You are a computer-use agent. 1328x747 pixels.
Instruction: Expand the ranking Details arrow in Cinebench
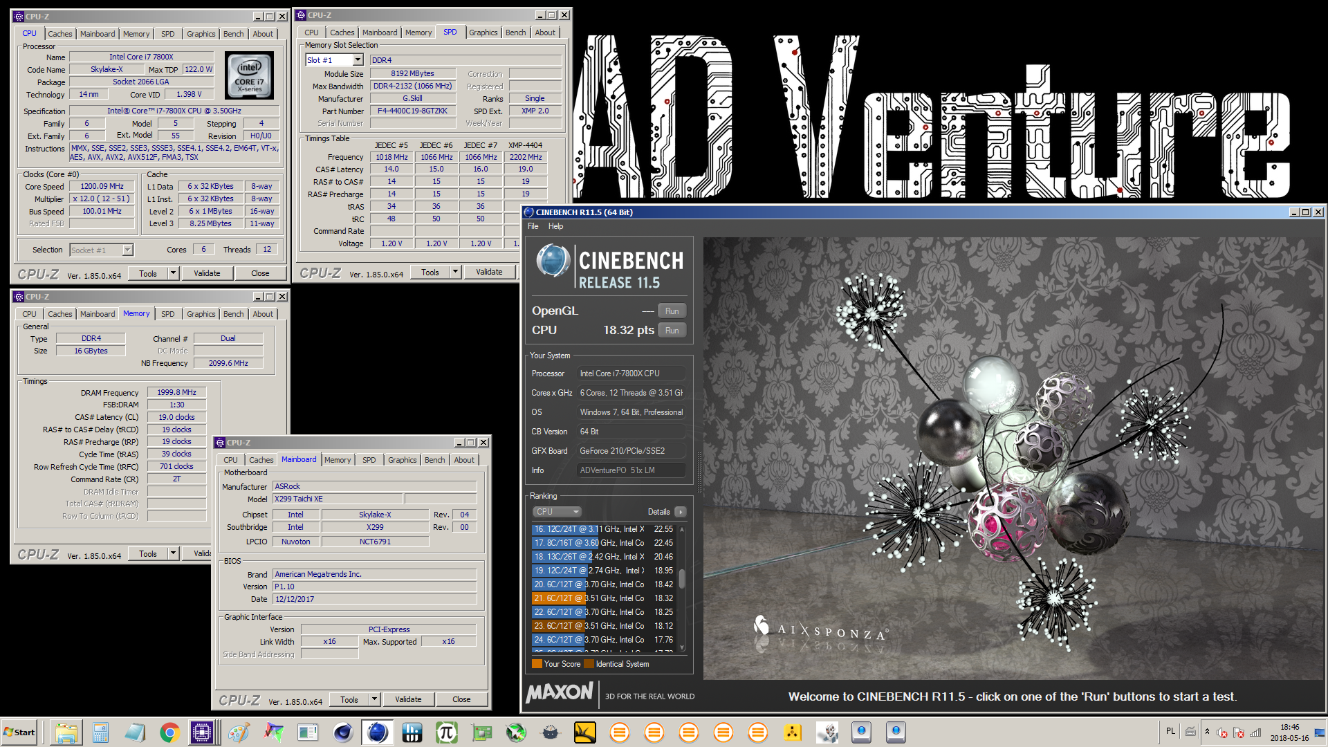(x=681, y=512)
